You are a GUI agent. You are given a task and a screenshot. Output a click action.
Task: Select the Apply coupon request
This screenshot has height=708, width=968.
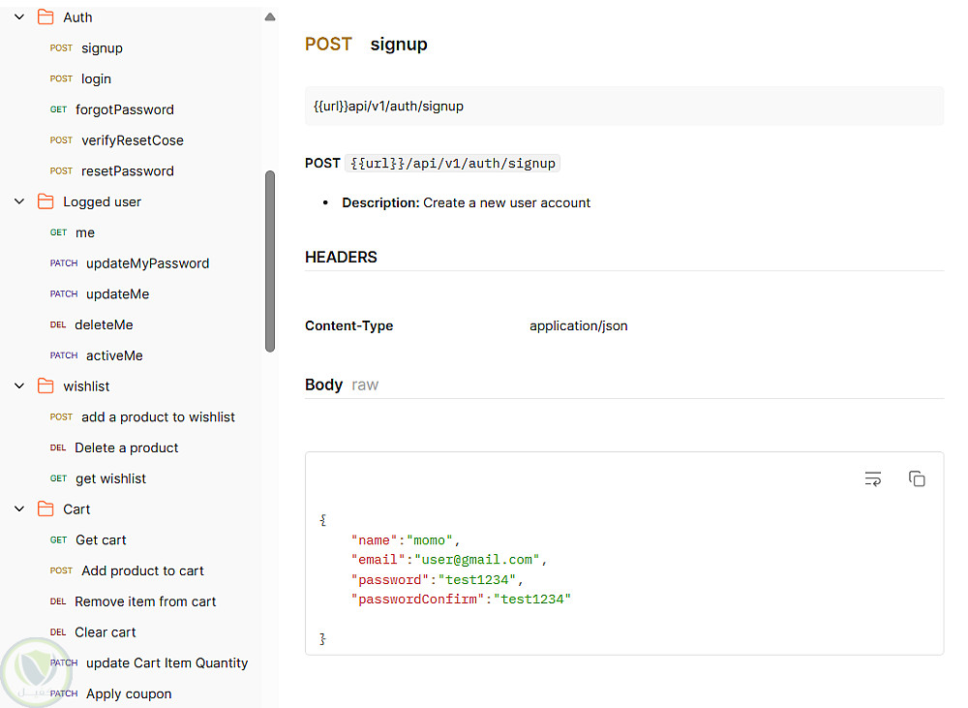[129, 693]
